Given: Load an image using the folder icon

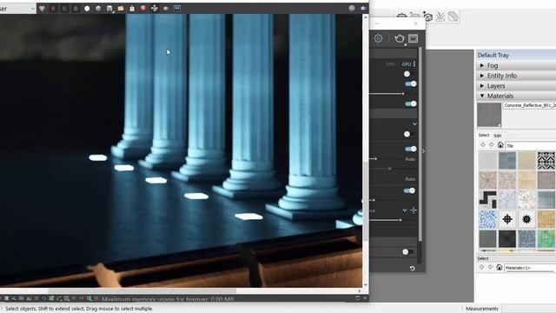Looking at the screenshot, I should (x=121, y=8).
